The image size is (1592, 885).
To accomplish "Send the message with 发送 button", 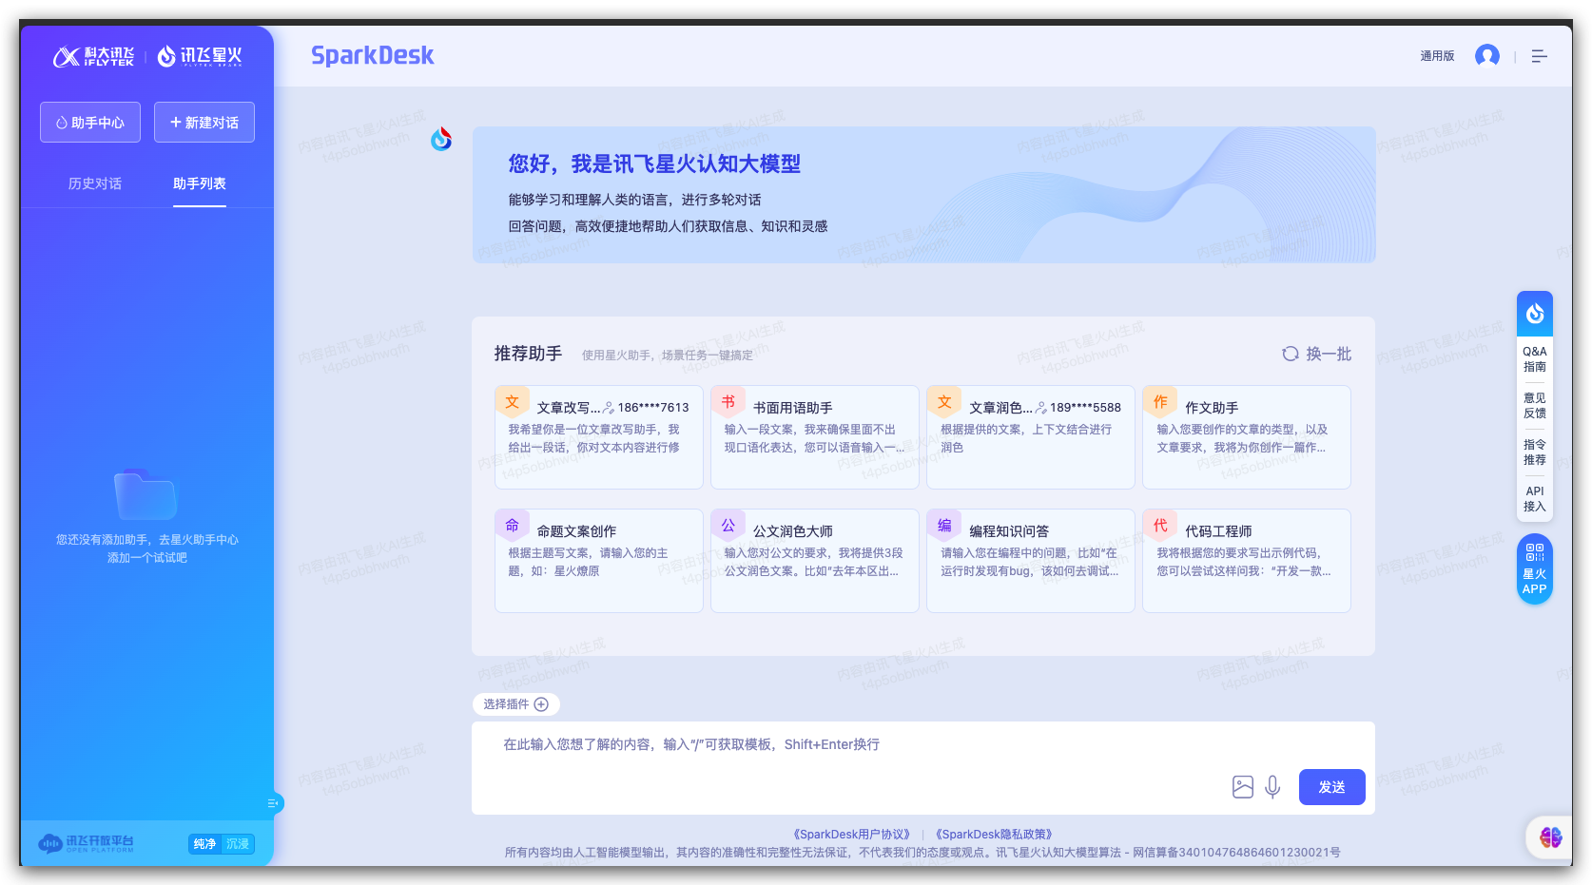I will click(x=1331, y=787).
